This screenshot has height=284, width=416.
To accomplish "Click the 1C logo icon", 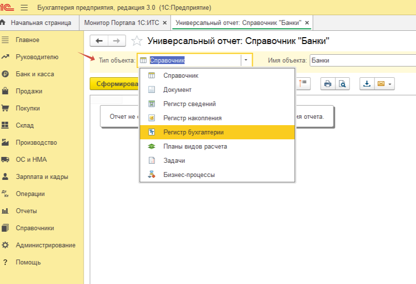I will tap(7, 7).
